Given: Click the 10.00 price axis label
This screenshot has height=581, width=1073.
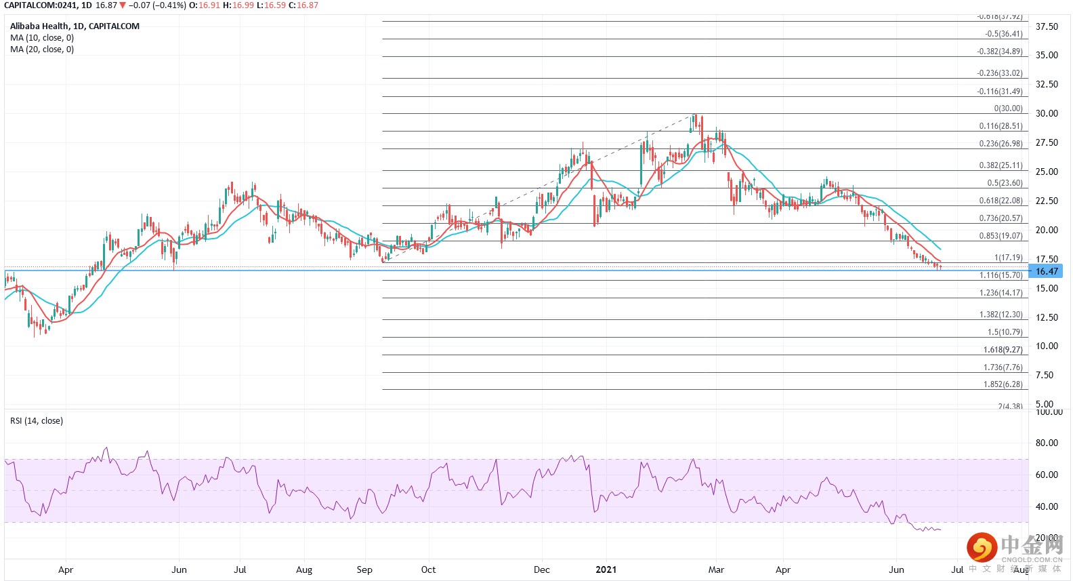Looking at the screenshot, I should click(x=1047, y=346).
